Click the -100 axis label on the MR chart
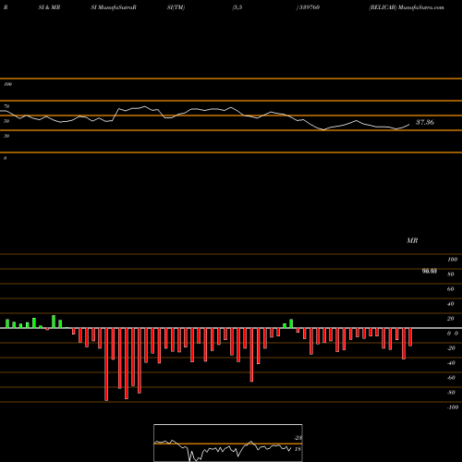The width and height of the screenshot is (462, 462). 453,407
